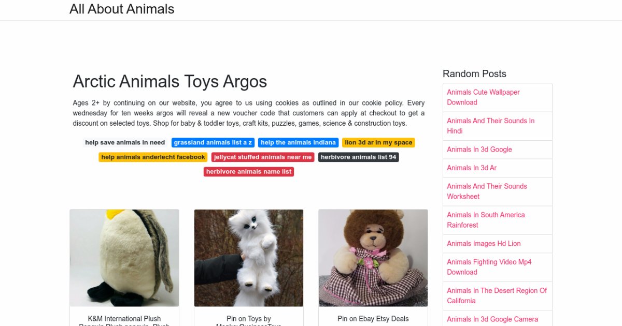The height and width of the screenshot is (326, 622).
Task: Select the dark 'herbivore animals list 94' tag
Action: (359, 157)
